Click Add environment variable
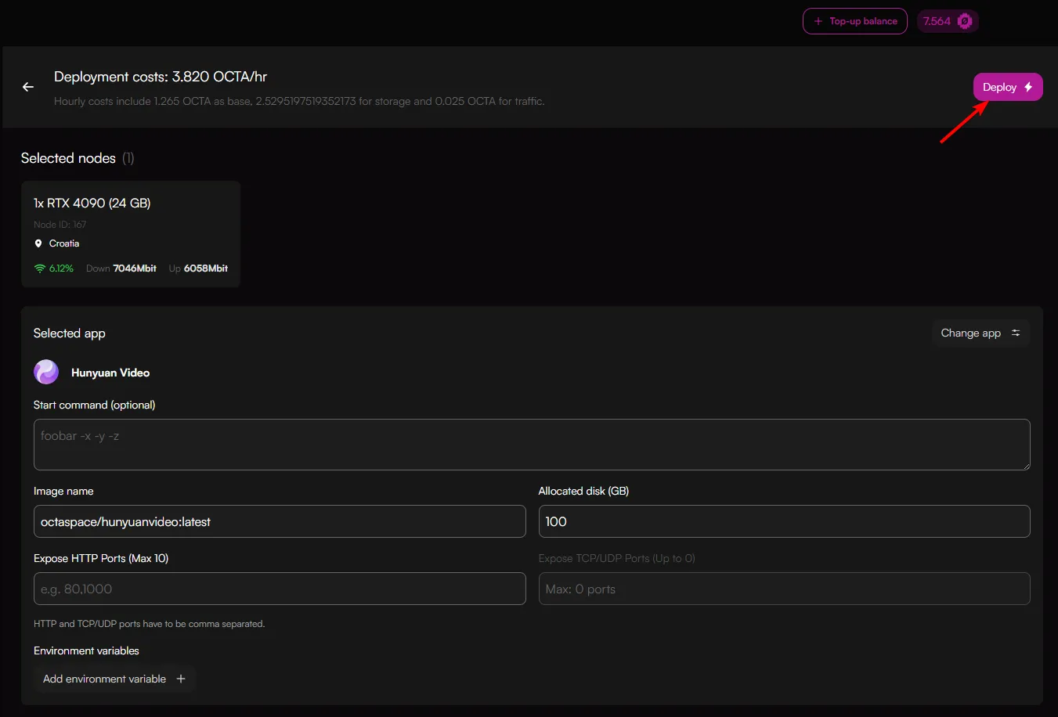Viewport: 1058px width, 717px height. click(x=105, y=679)
